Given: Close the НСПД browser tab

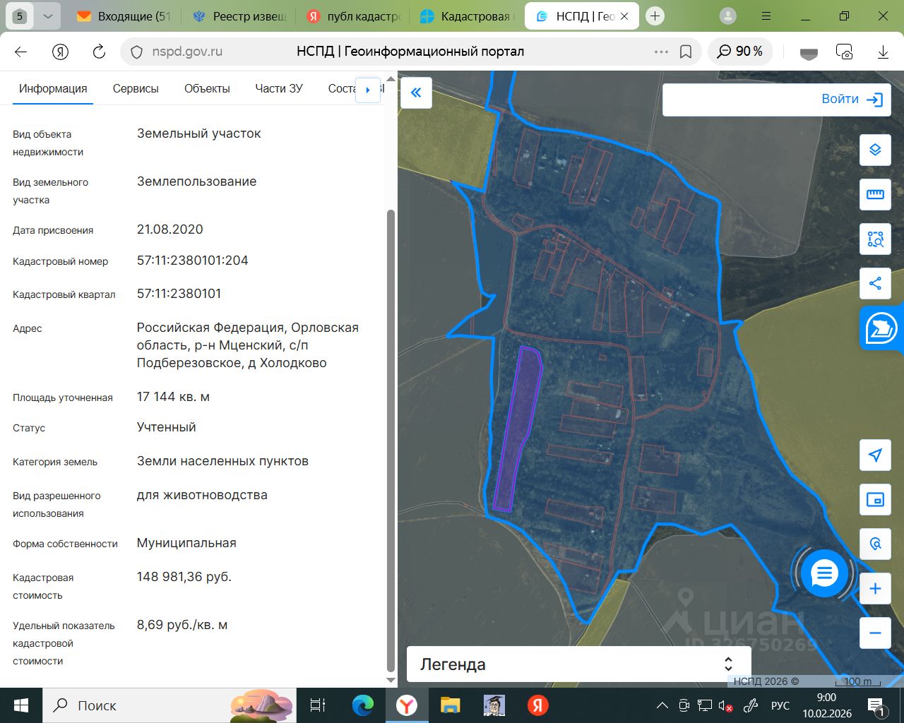Looking at the screenshot, I should coord(624,16).
